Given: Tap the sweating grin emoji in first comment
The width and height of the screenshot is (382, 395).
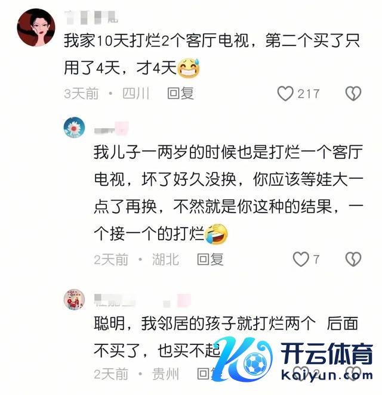Looking at the screenshot, I should (x=189, y=68).
